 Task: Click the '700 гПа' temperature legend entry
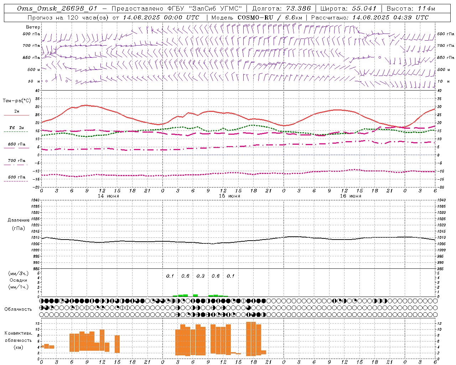click(x=17, y=161)
